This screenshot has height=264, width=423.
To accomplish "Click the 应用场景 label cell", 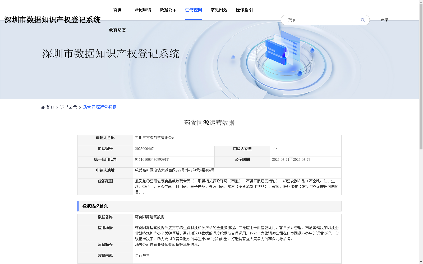I will pyautogui.click(x=105, y=233).
